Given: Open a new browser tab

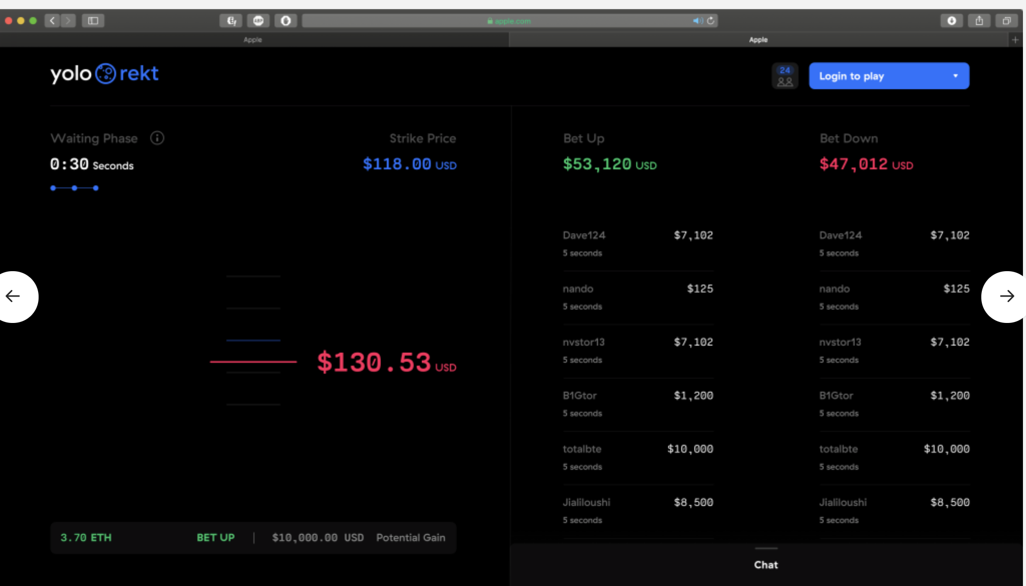Looking at the screenshot, I should point(1015,40).
